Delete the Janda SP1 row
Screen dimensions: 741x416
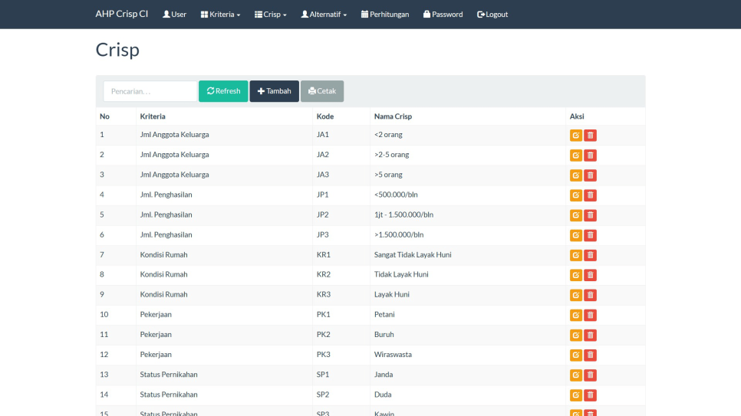coord(590,375)
